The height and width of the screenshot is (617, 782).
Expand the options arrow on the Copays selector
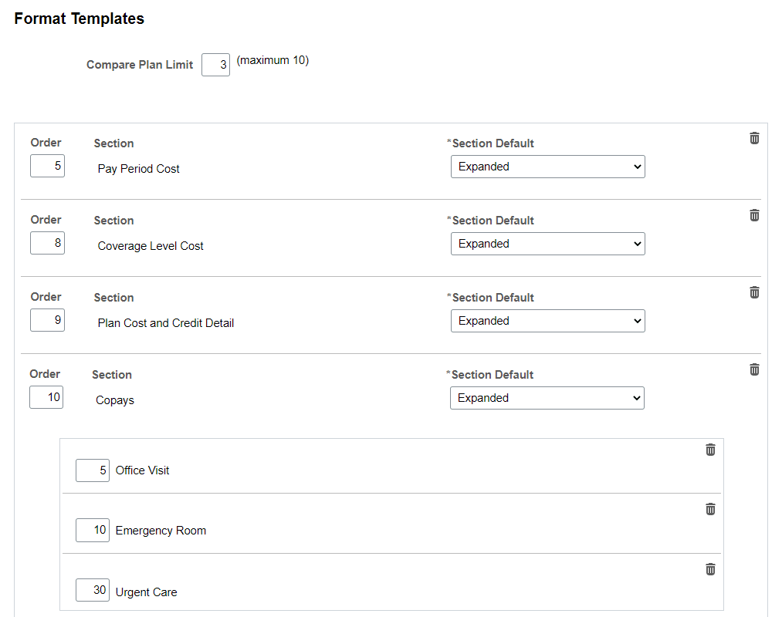pos(638,398)
